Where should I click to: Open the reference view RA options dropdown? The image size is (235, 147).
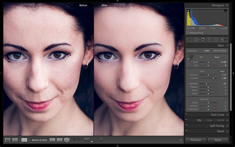click(19, 140)
